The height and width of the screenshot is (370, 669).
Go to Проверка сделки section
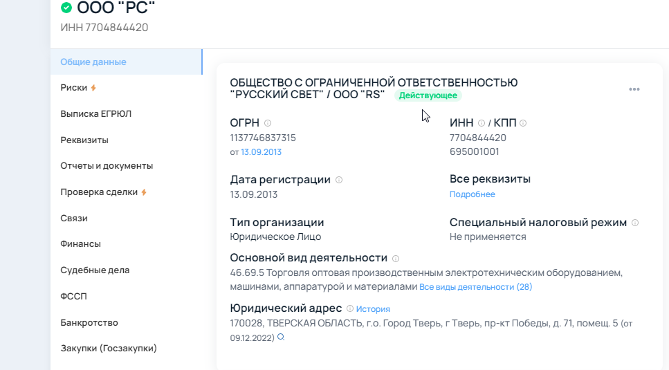(x=104, y=192)
